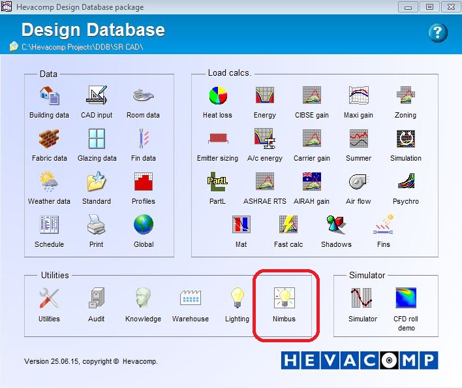
Task: Click the Print printer icon
Action: pos(96,224)
